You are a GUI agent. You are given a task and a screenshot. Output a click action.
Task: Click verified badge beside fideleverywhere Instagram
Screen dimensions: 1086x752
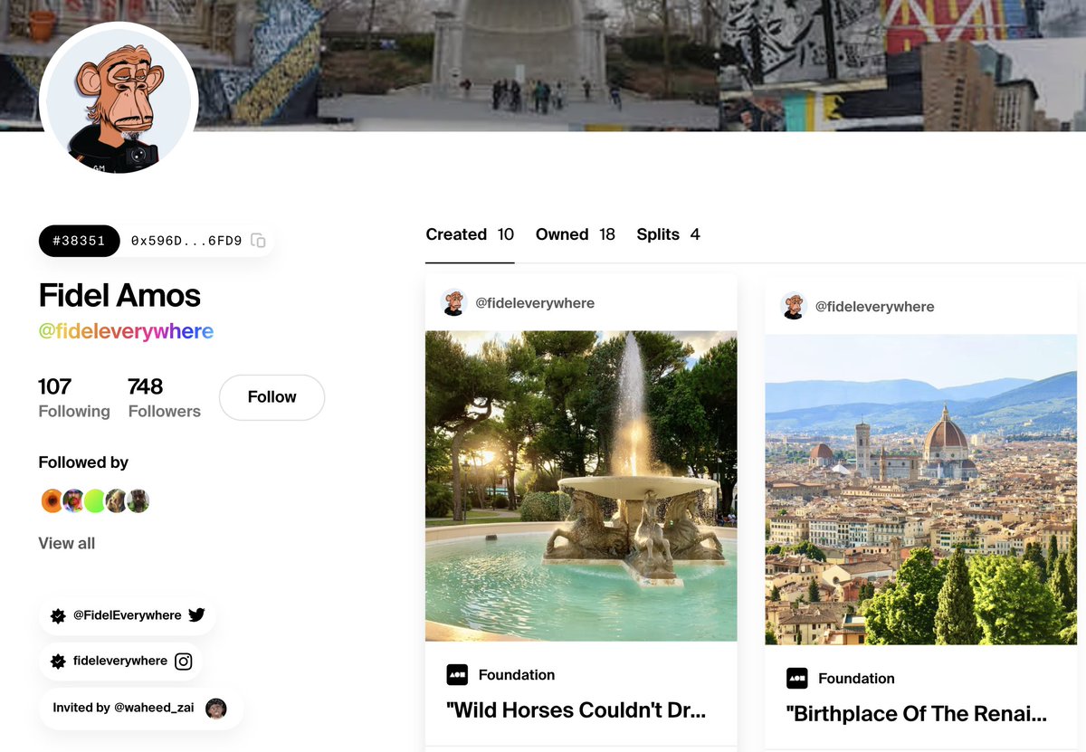click(58, 662)
